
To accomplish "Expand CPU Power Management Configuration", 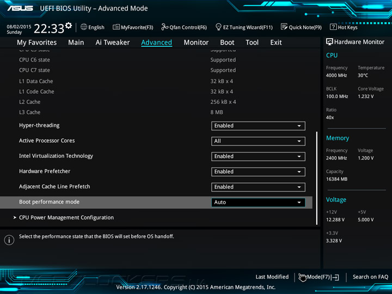I will (66, 217).
